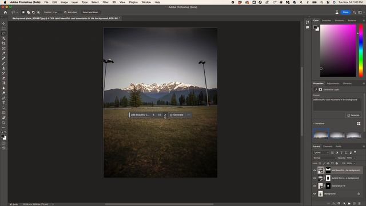This screenshot has height=206, width=366.
Task: Open the Filter menu
Action: [105, 2]
